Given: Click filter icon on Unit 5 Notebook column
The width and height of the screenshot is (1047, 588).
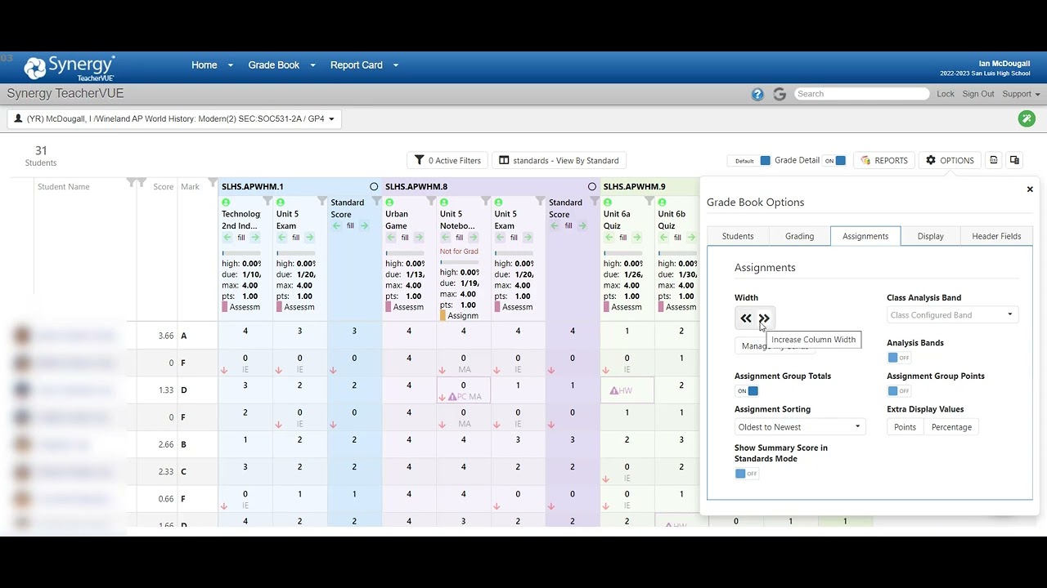Looking at the screenshot, I should tap(486, 201).
